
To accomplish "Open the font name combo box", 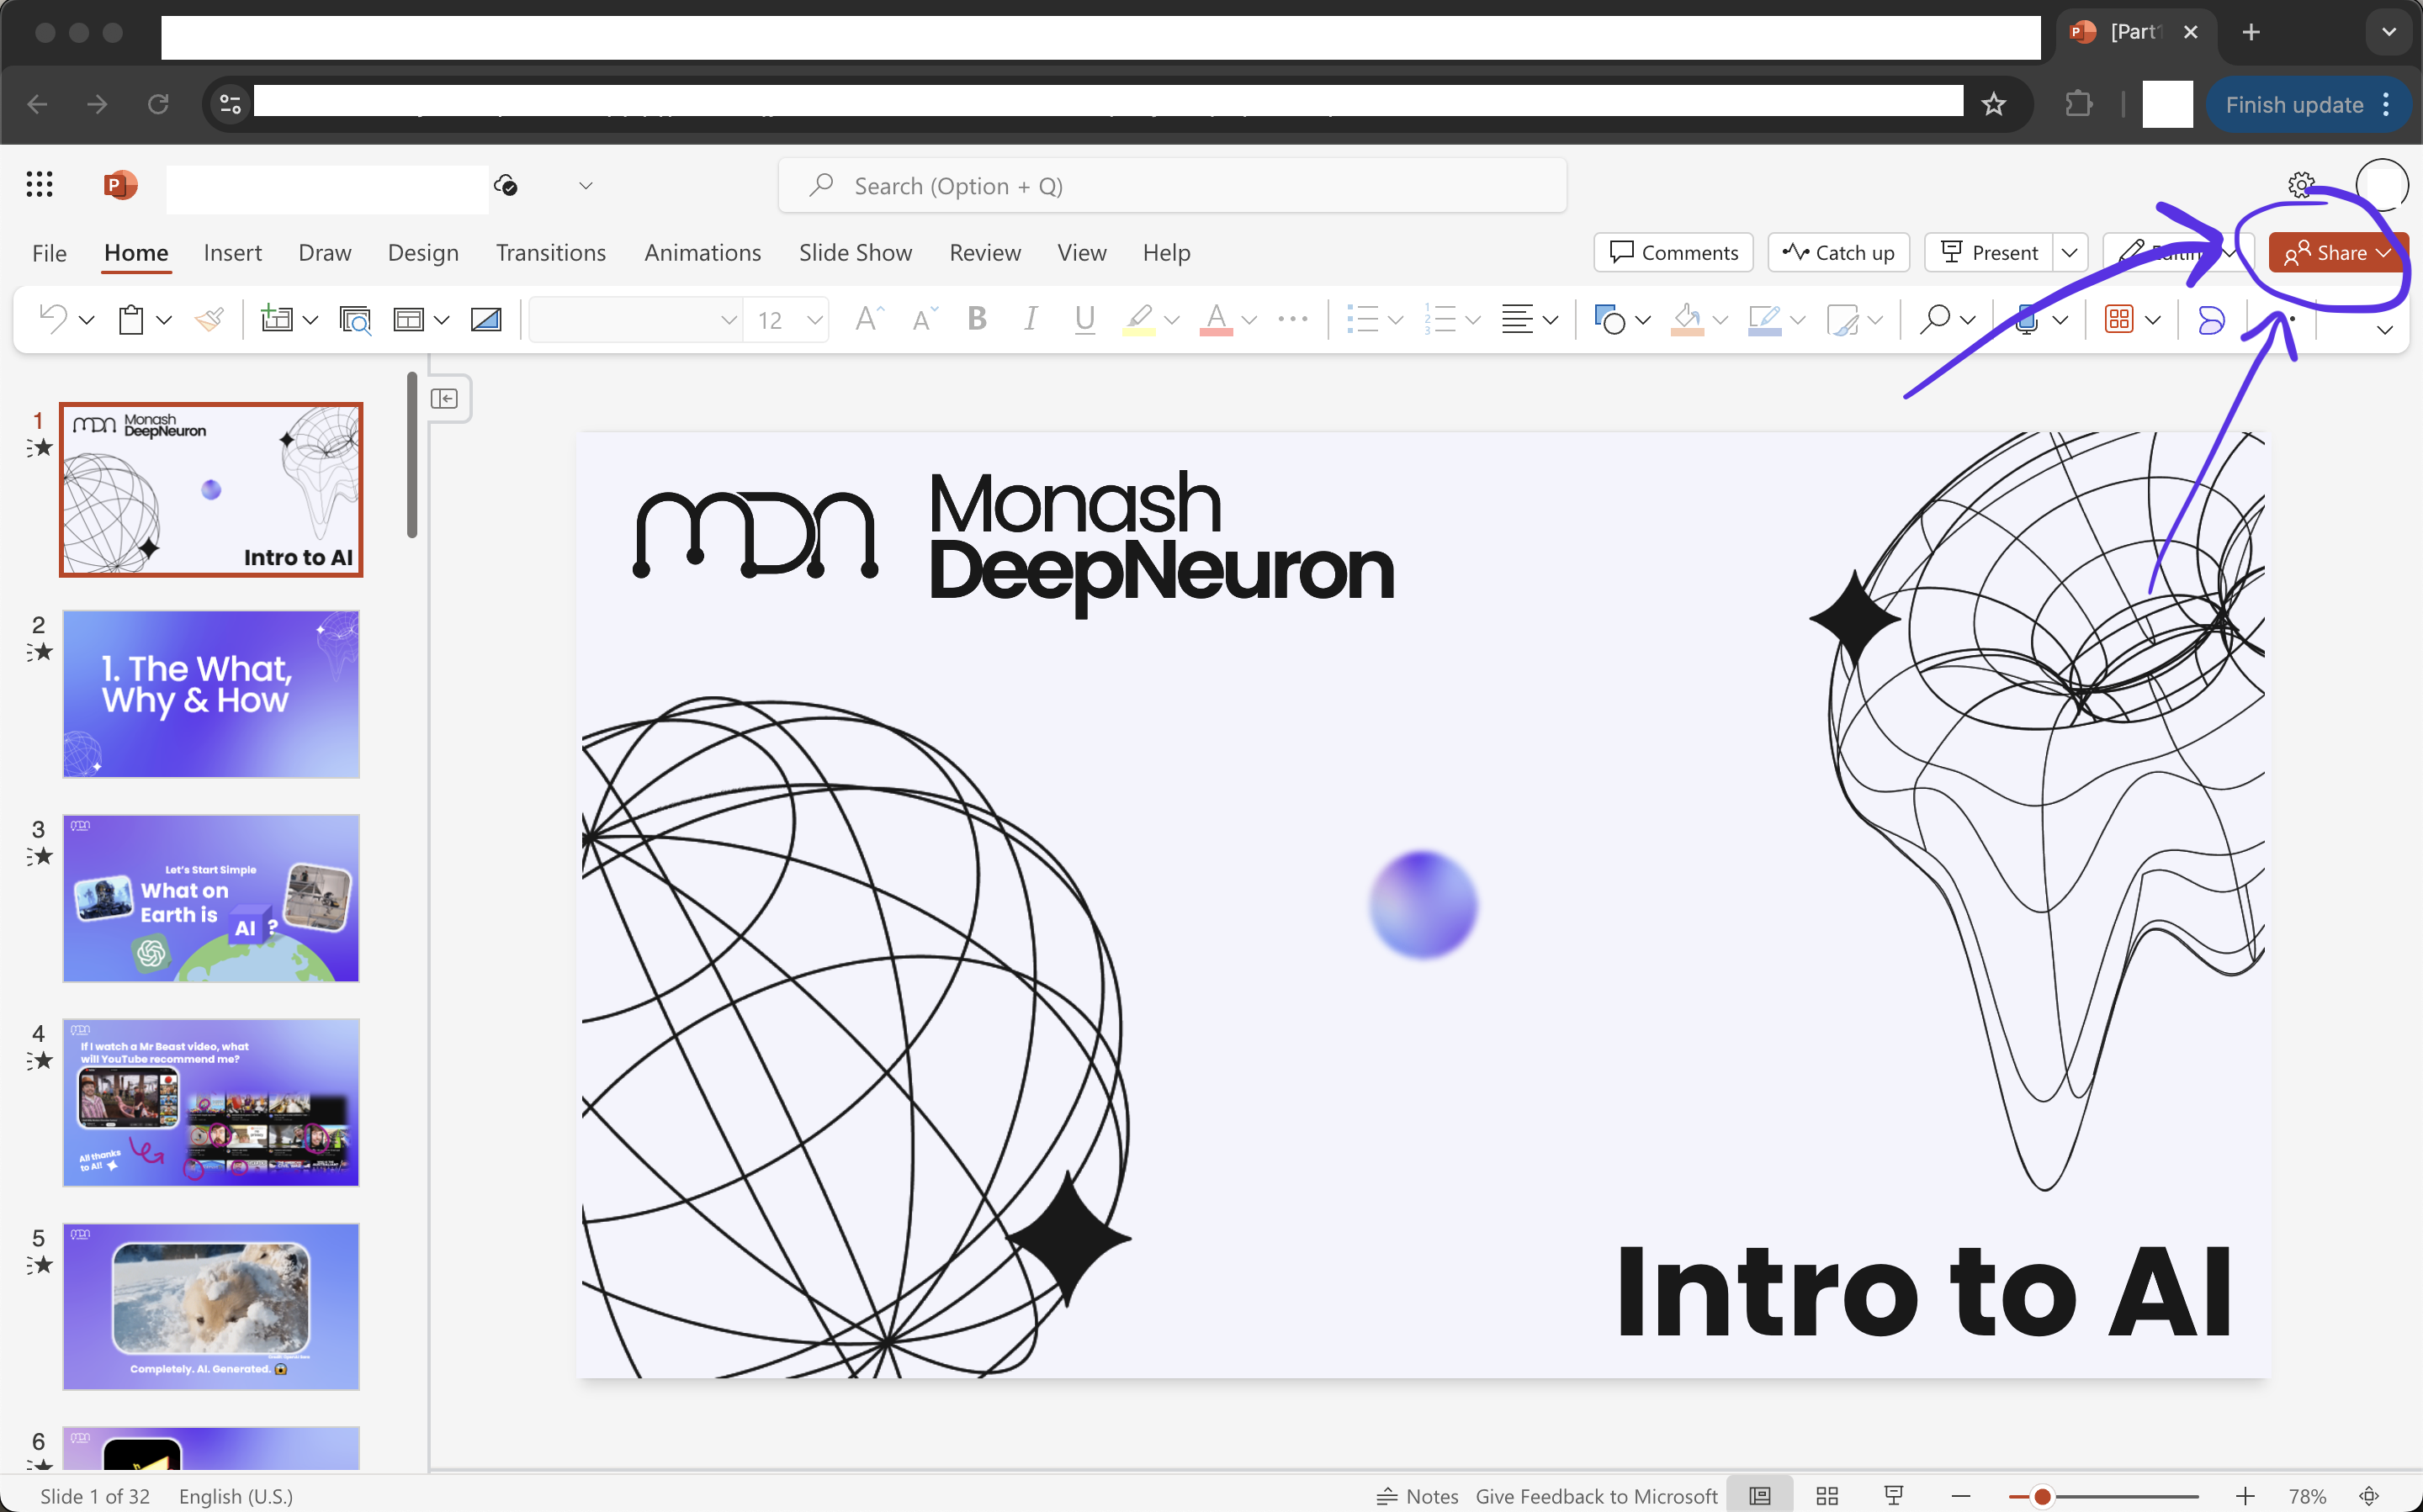I will (x=636, y=320).
